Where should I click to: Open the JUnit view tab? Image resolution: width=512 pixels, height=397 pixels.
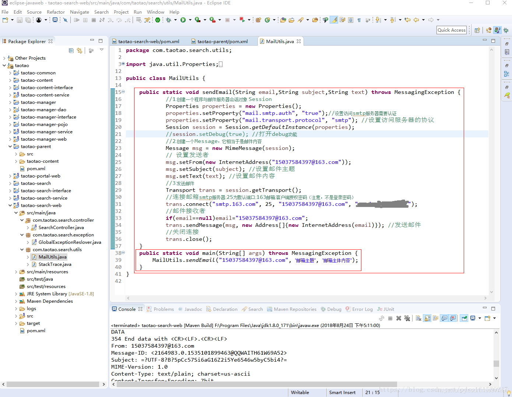tap(386, 309)
